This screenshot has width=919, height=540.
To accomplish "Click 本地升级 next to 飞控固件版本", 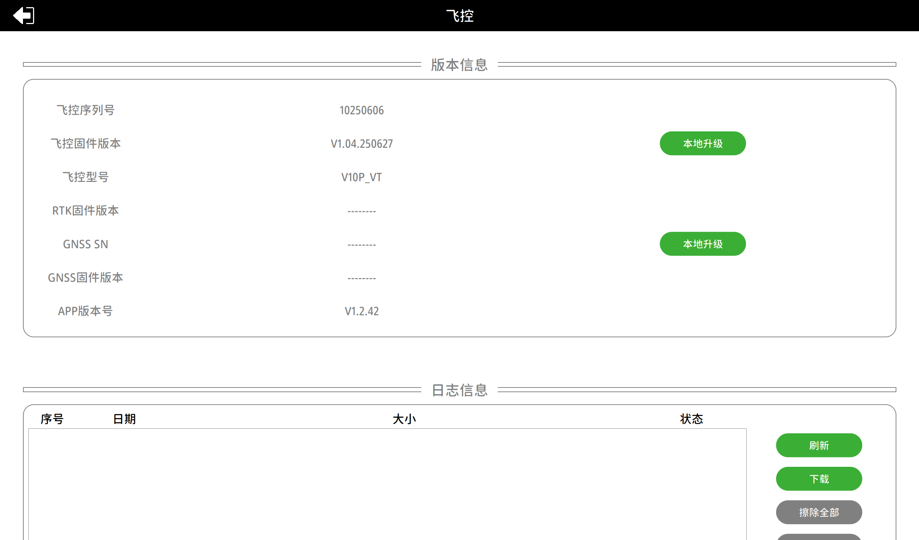I will pyautogui.click(x=702, y=143).
